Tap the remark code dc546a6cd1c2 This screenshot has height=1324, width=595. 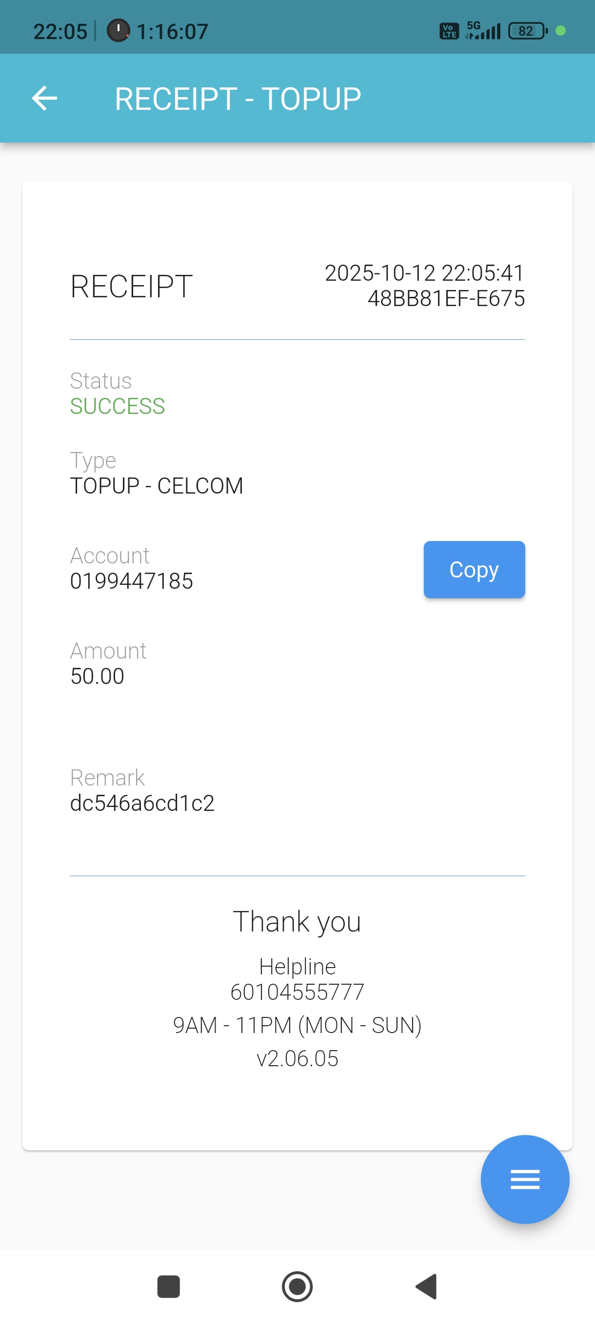[142, 803]
